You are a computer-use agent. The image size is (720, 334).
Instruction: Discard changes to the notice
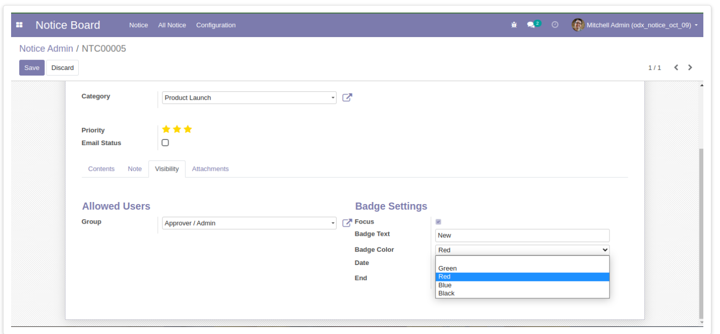[x=63, y=68]
